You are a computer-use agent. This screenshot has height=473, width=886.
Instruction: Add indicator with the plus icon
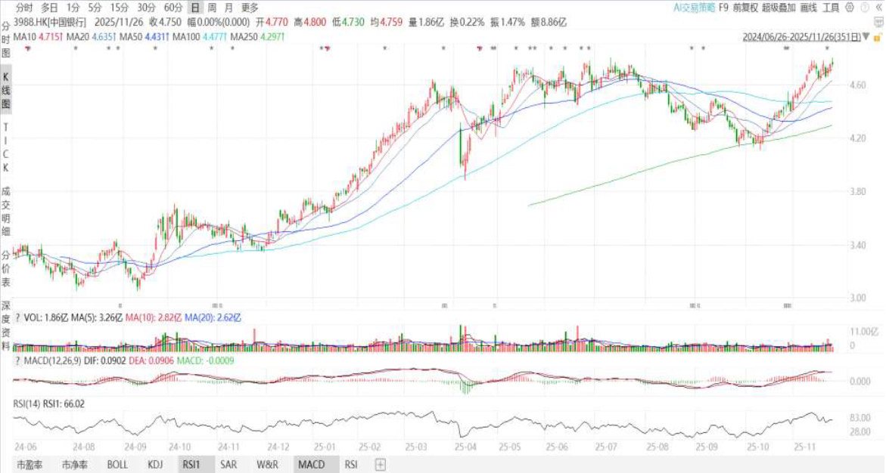coord(381,465)
